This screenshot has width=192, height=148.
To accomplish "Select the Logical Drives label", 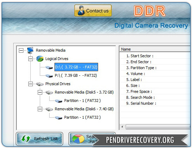I will pos(57,59).
